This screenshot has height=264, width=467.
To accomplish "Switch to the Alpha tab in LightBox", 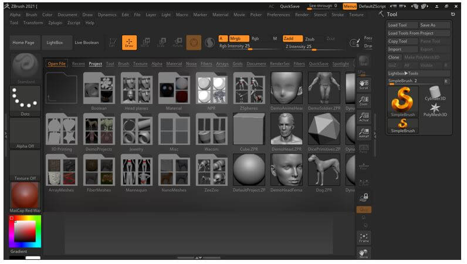I will coord(157,64).
